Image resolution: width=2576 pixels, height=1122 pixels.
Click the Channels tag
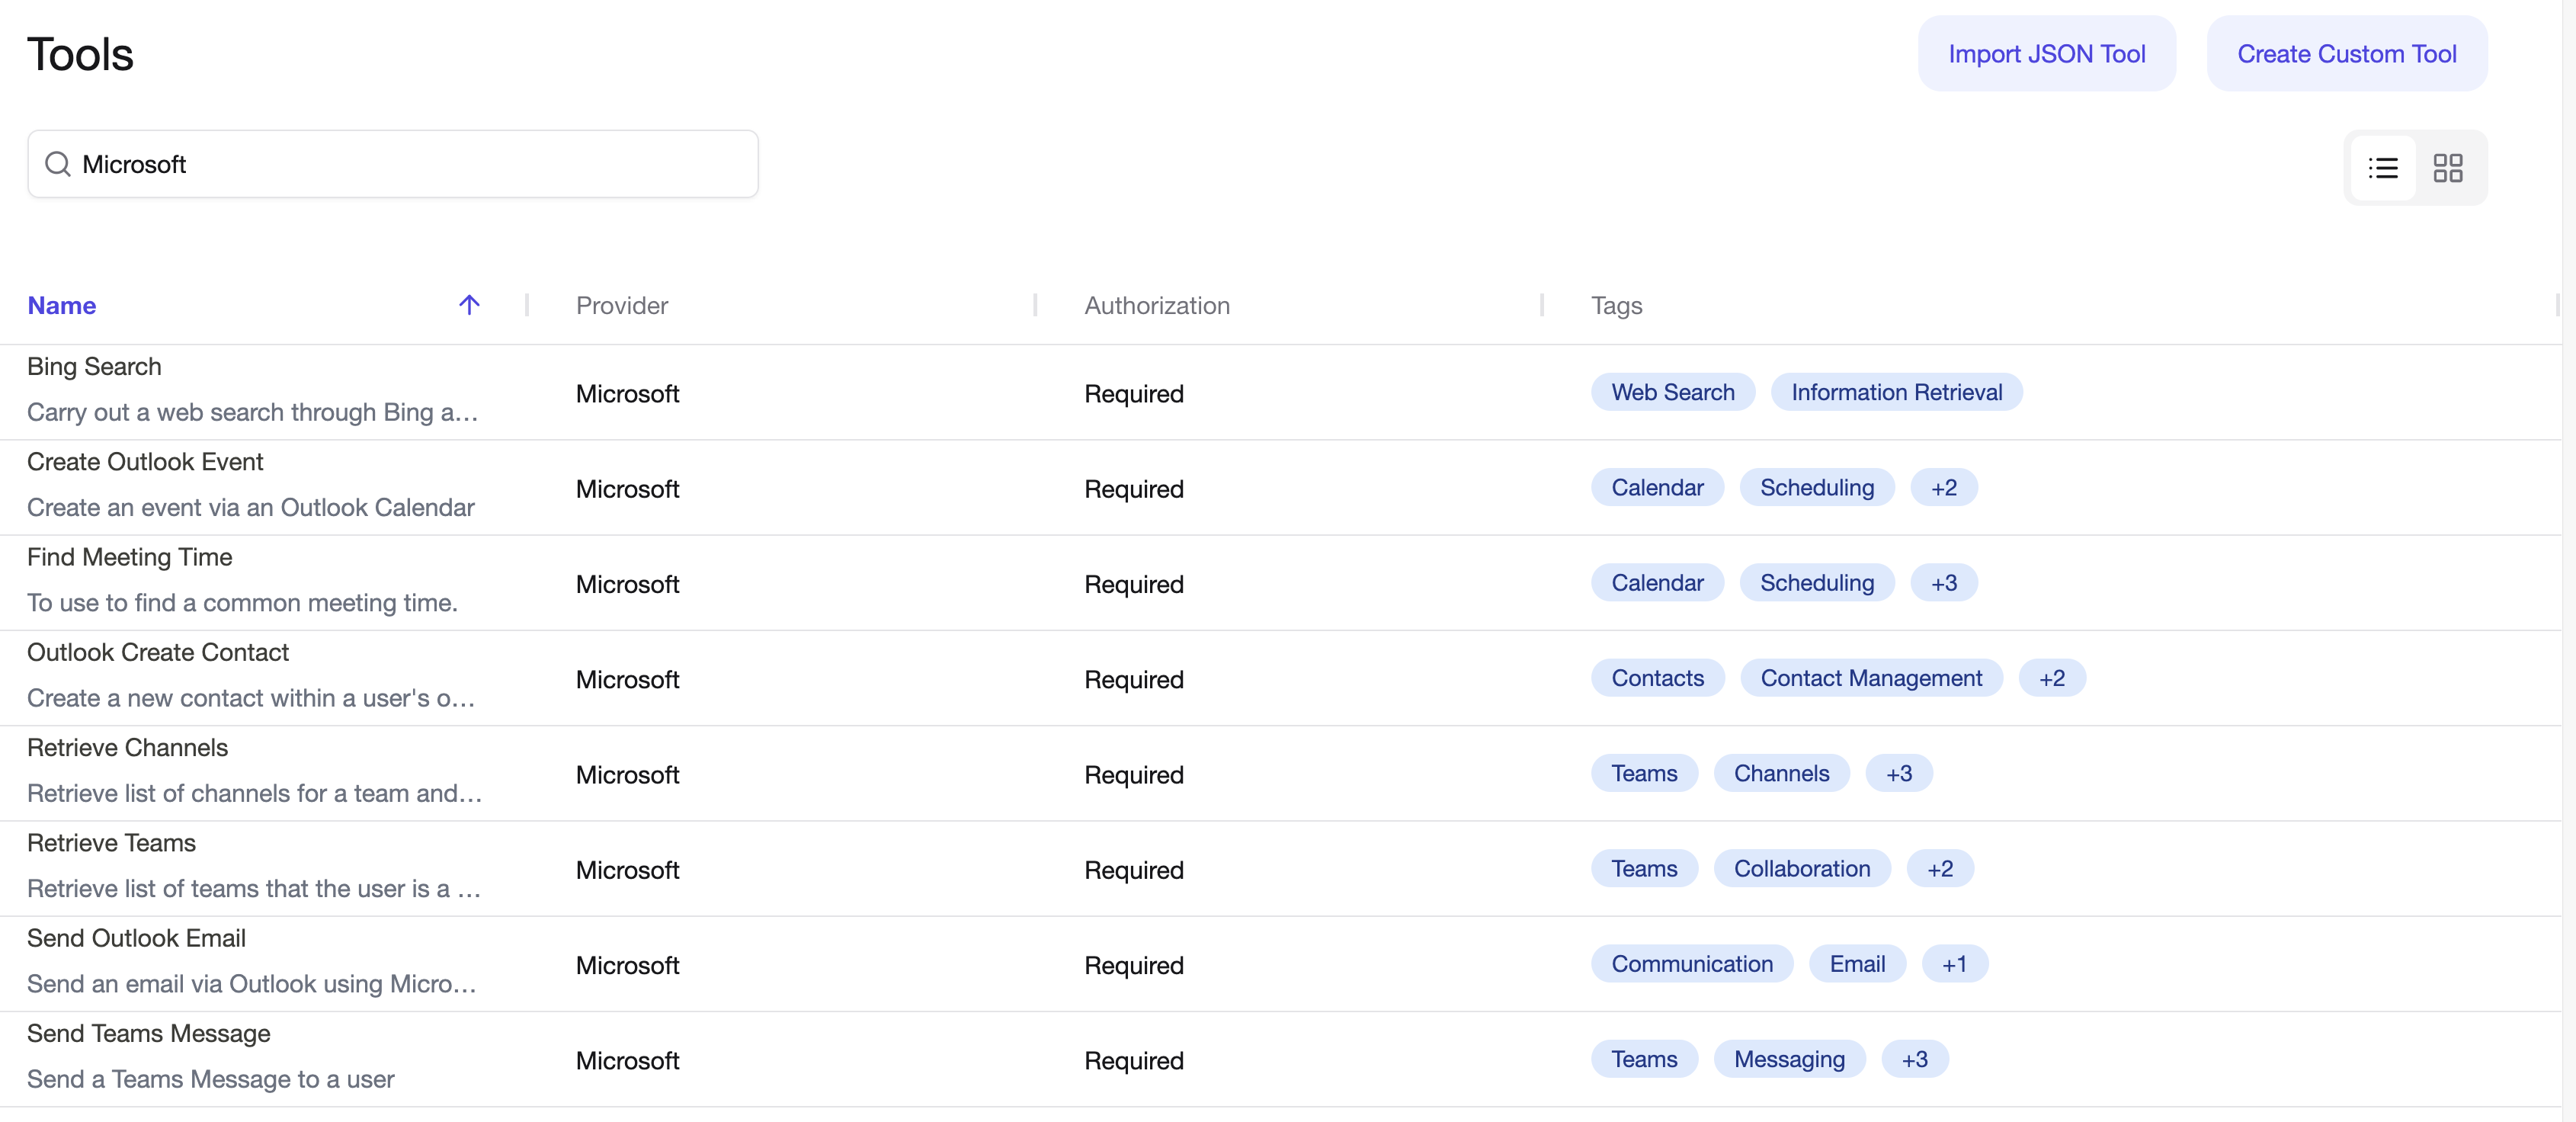click(x=1781, y=773)
